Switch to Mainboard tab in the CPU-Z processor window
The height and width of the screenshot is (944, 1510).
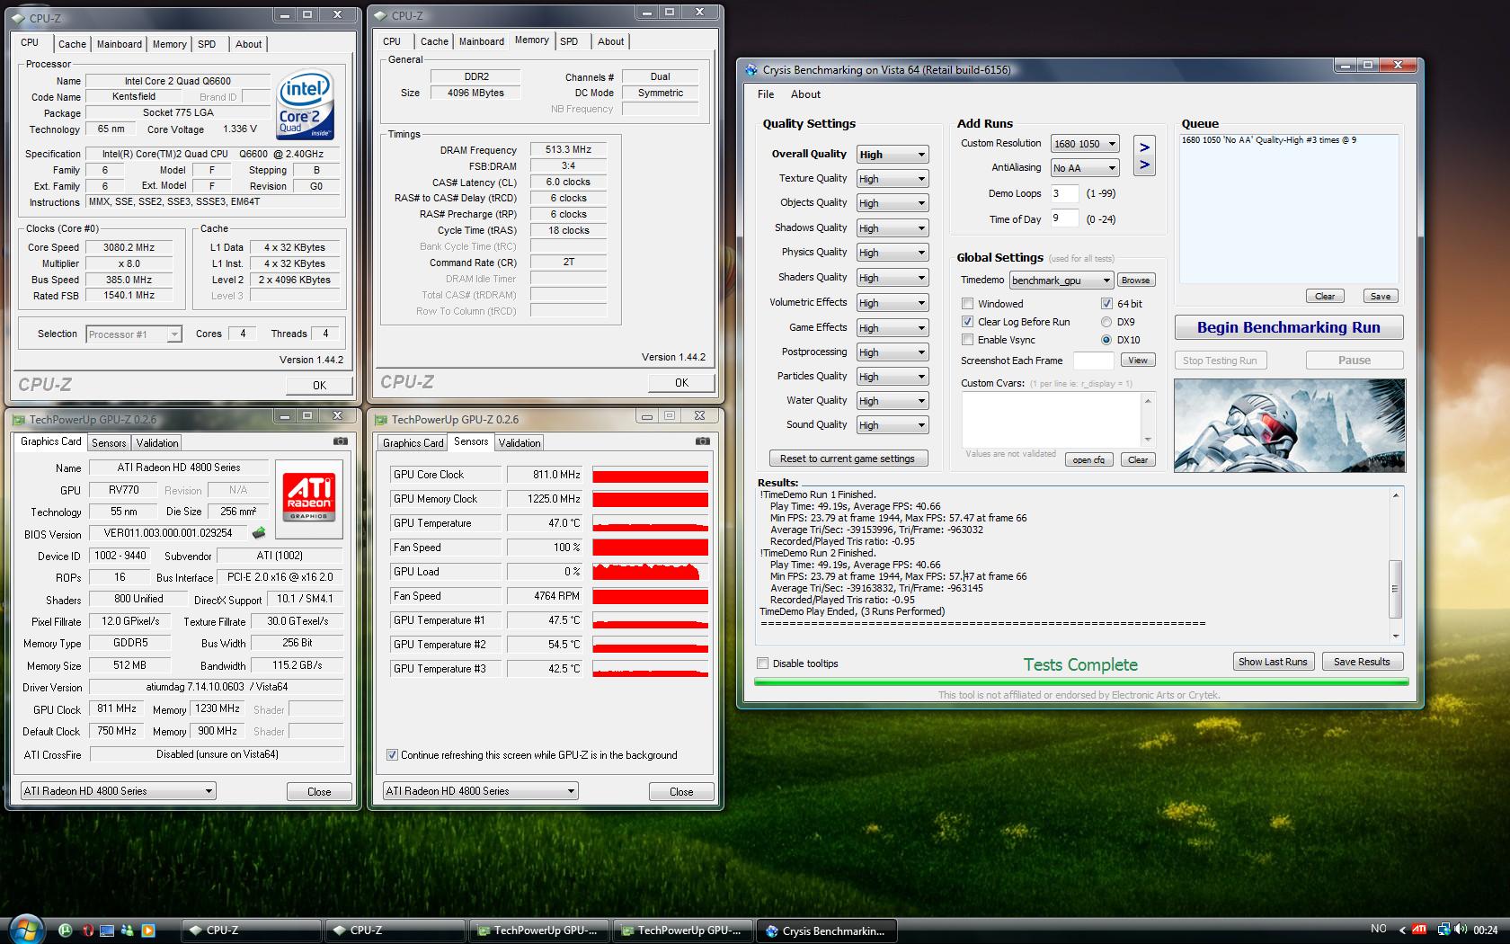[120, 44]
